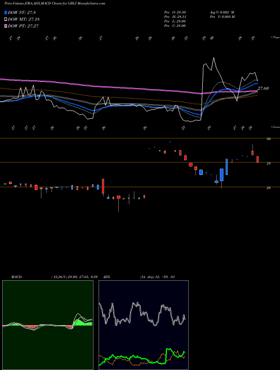This screenshot has width=280, height=370.
Task: Click the magenta DOW PT legend swatch
Action: tap(6, 26)
